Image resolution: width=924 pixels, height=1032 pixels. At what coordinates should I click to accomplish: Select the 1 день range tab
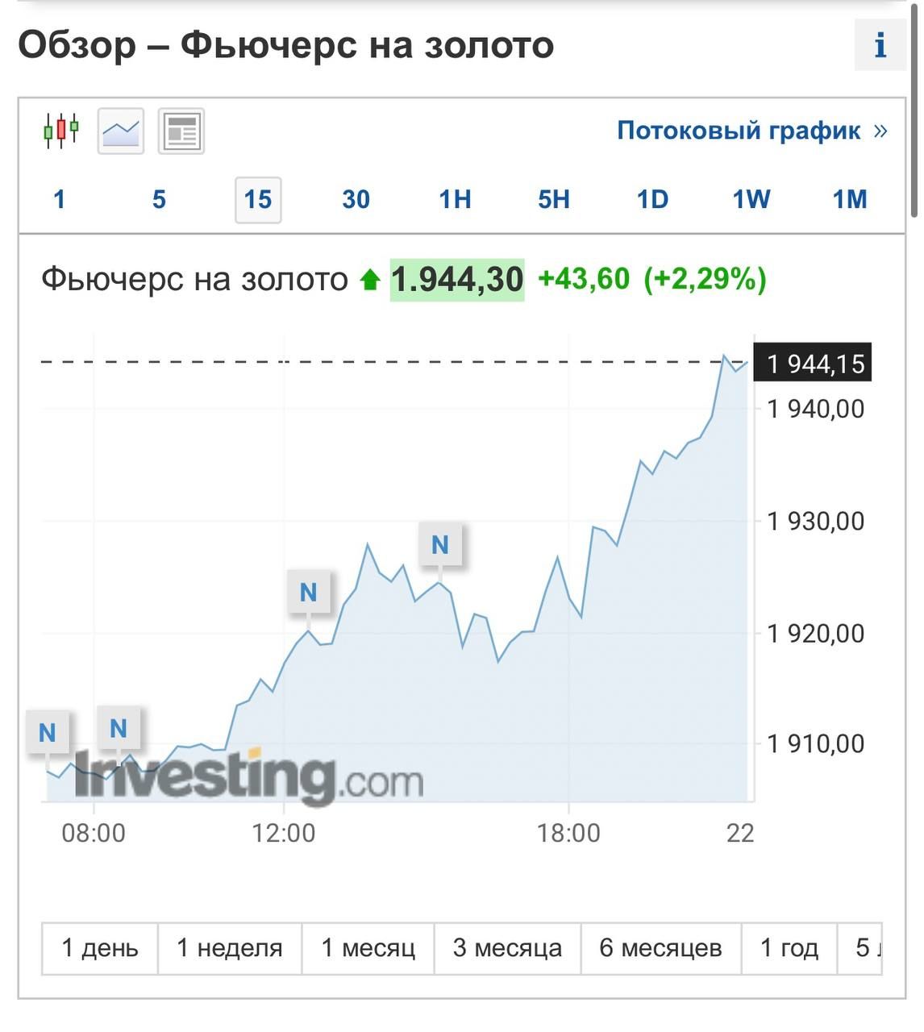click(x=100, y=948)
